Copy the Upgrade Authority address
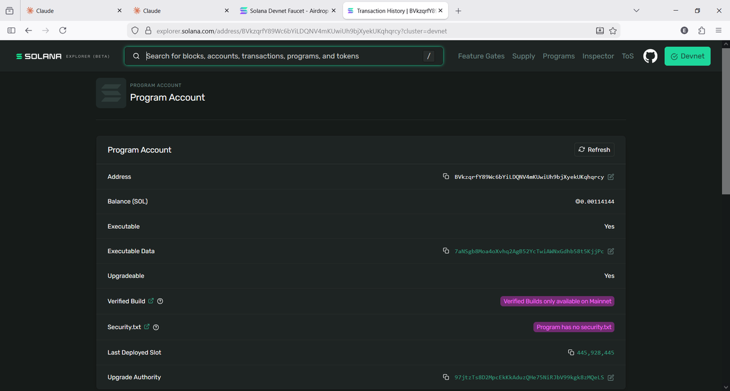The image size is (730, 391). (446, 377)
